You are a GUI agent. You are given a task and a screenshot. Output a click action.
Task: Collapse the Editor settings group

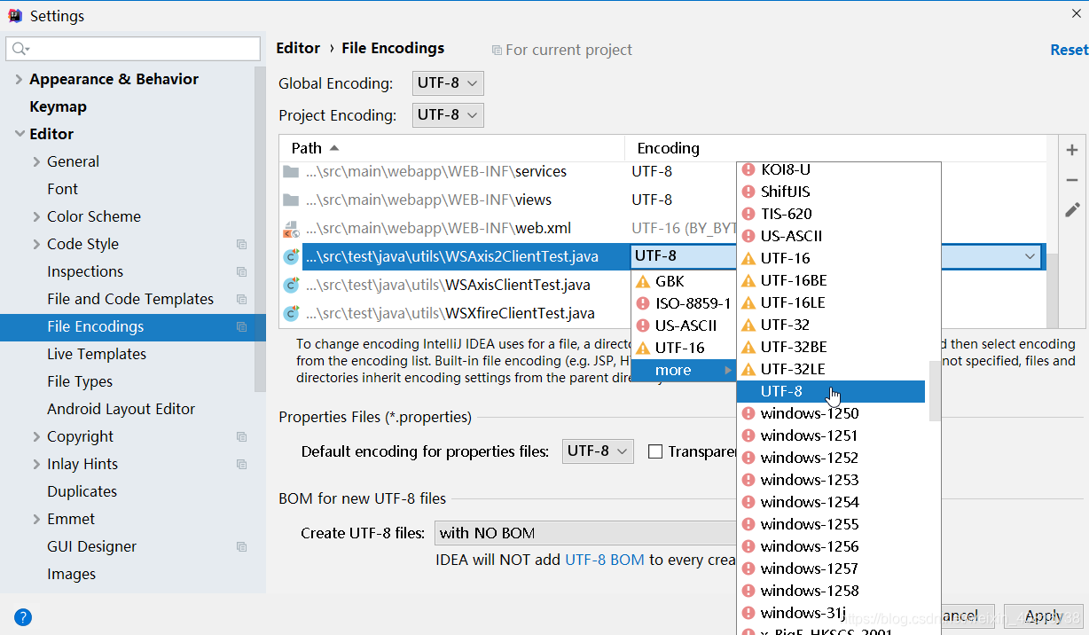pyautogui.click(x=20, y=134)
